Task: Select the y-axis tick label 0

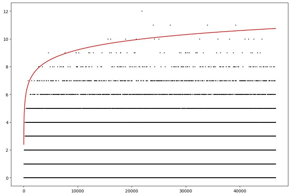Action: (7, 178)
